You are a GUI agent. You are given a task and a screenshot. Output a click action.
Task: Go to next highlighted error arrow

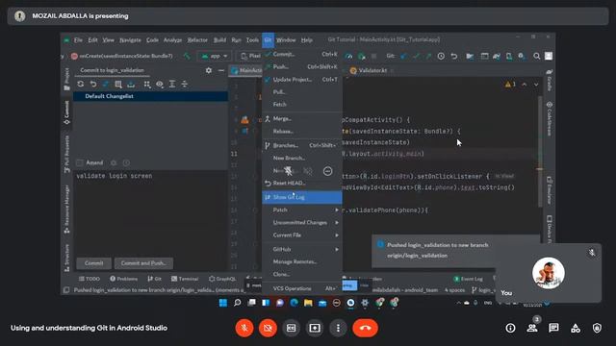[536, 85]
